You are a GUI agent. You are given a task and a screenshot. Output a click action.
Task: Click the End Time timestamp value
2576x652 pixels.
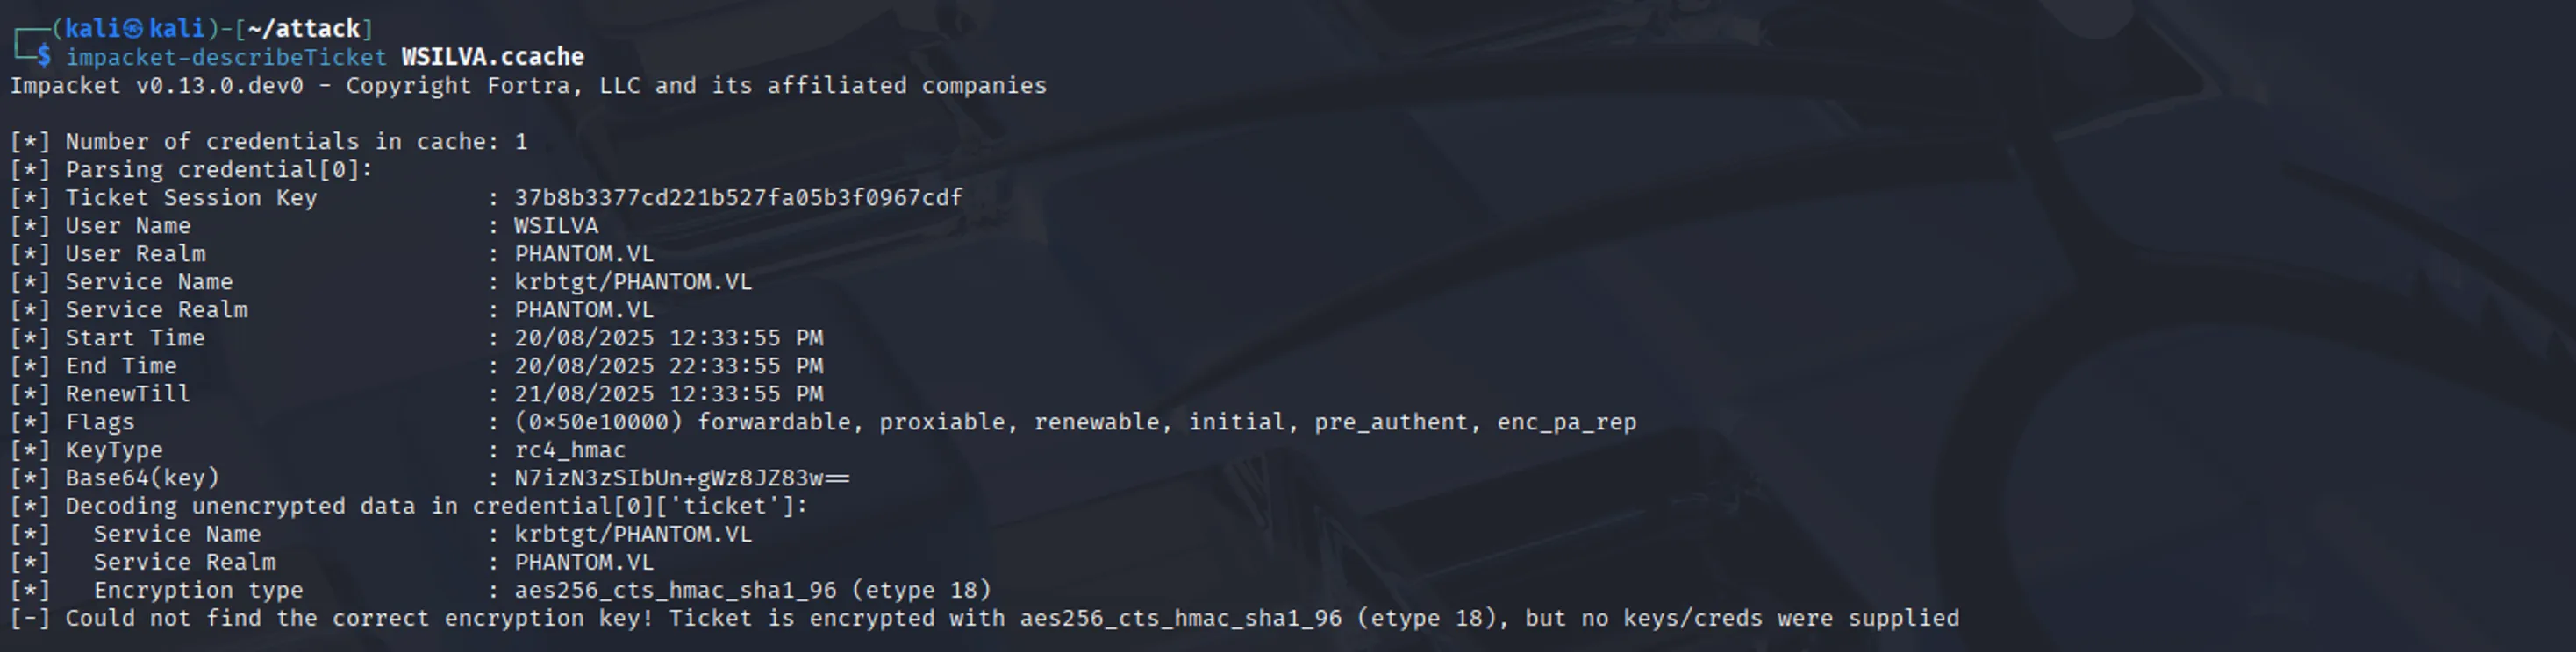click(668, 365)
